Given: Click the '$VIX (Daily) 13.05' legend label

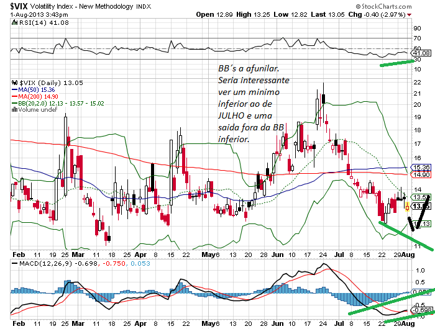Looking at the screenshot, I should [x=51, y=83].
